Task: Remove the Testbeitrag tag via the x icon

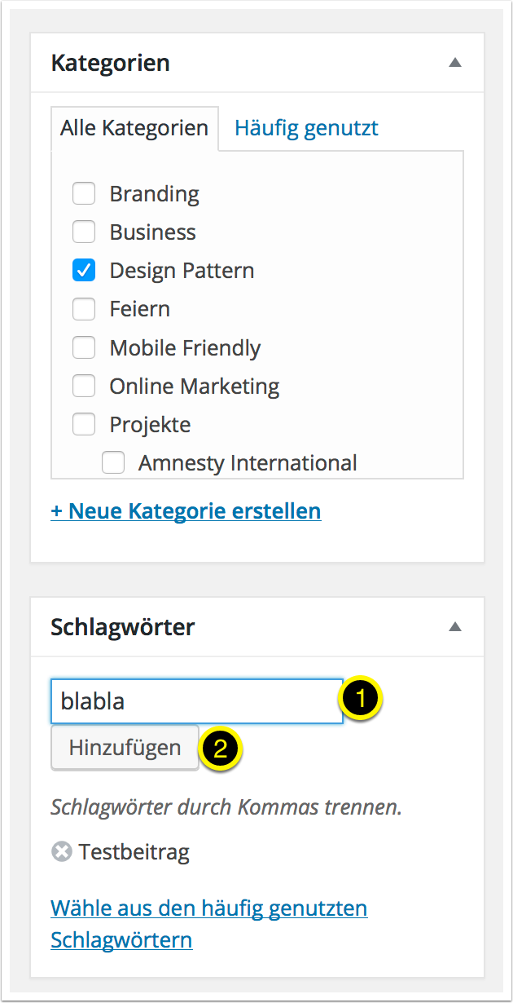Action: (61, 852)
